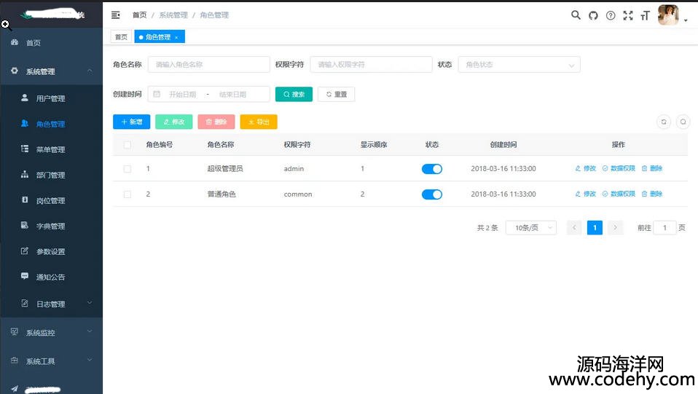
Task: Toggle the select-all checkbox in table header
Action: coord(128,145)
